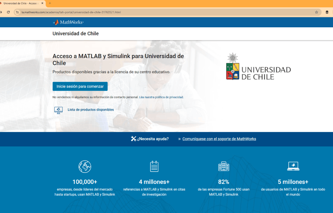The image size is (333, 213).
Task: Close the Universidad de Chile tab
Action: click(x=42, y=3)
